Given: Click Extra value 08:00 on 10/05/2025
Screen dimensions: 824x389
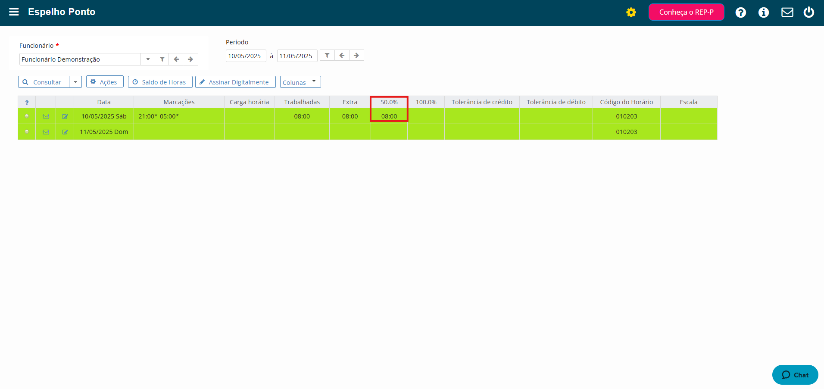Looking at the screenshot, I should coord(350,116).
